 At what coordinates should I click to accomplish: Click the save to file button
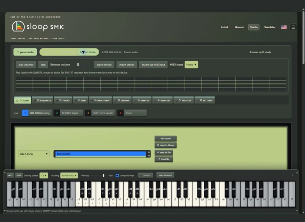coord(164,153)
